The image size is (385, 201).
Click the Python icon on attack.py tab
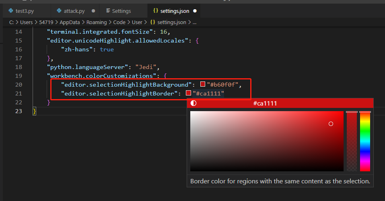(x=59, y=11)
